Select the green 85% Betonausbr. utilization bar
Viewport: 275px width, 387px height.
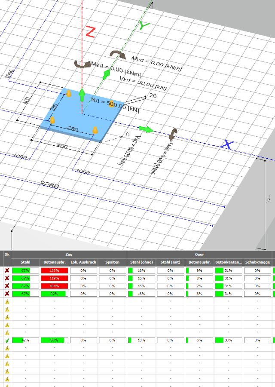pyautogui.click(x=55, y=340)
